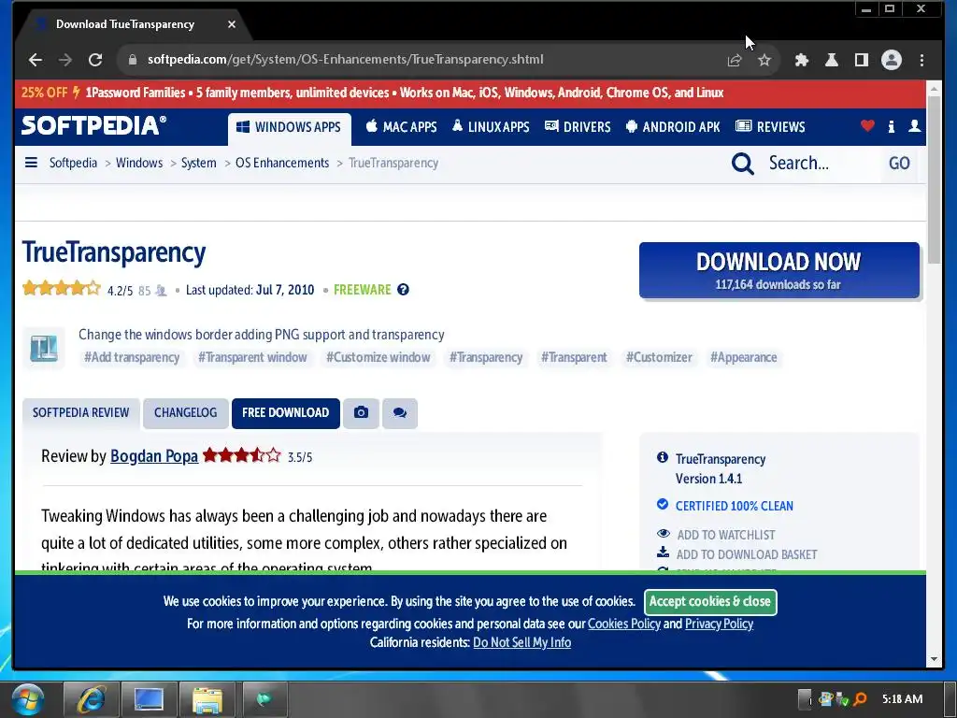Click the #Transparent tag
The height and width of the screenshot is (718, 957).
[x=574, y=357]
